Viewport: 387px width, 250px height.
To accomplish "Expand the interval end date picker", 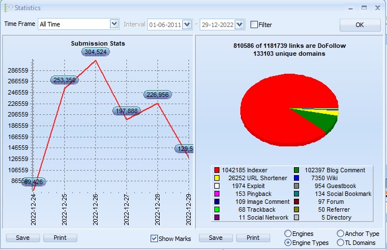I will pos(239,25).
